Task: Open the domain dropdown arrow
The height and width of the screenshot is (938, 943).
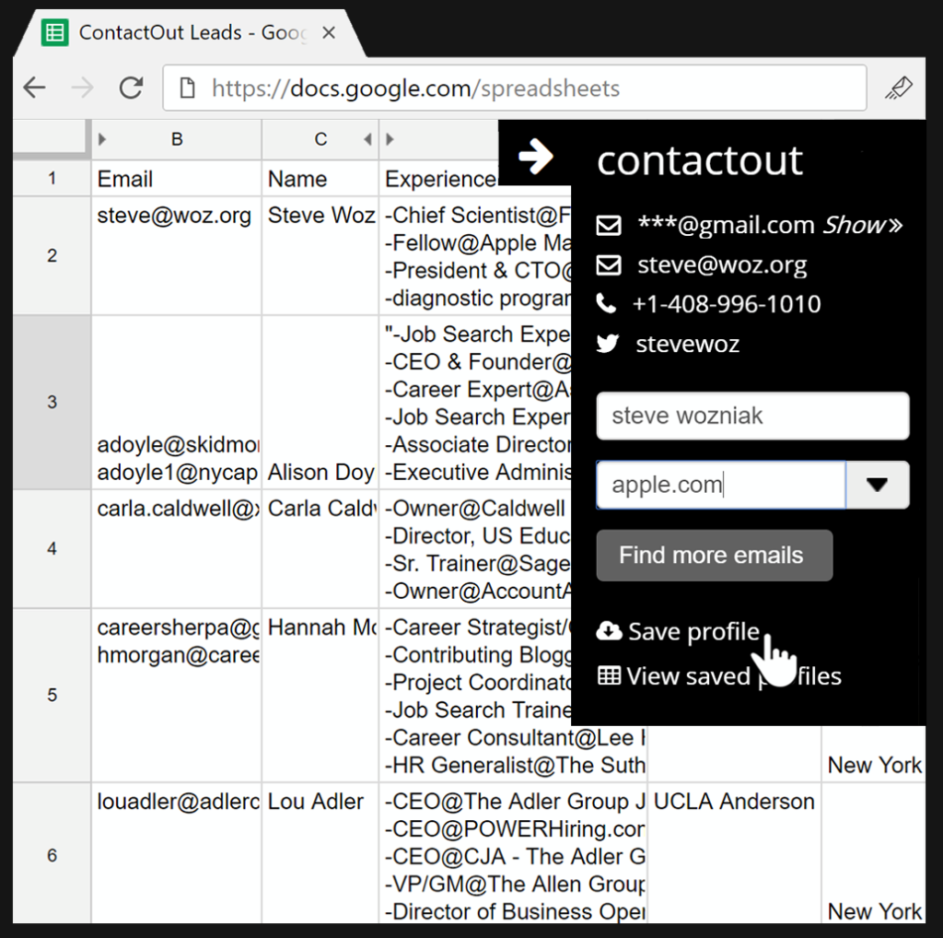Action: pos(878,485)
